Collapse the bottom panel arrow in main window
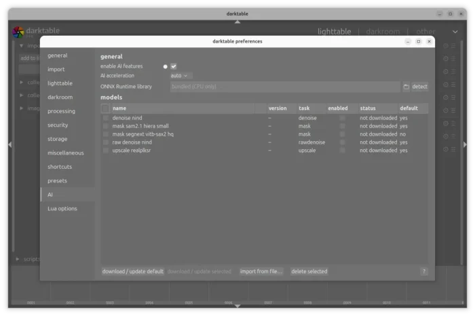The image size is (475, 316). tap(237, 306)
